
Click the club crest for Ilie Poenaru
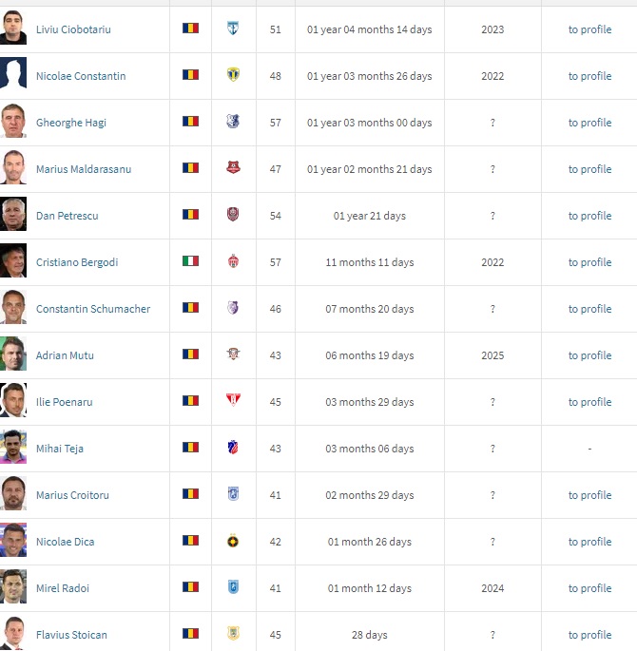tap(233, 402)
